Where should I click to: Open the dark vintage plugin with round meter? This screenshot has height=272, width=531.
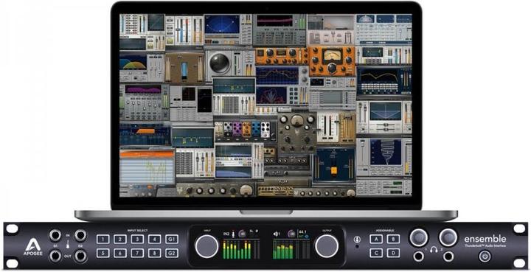tap(296, 133)
